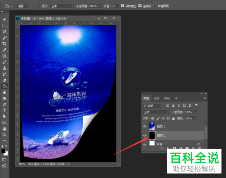The height and width of the screenshot is (178, 226).
Task: Click the options bar opacity 100% field
Action: tap(94, 6)
